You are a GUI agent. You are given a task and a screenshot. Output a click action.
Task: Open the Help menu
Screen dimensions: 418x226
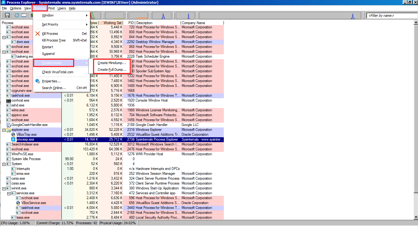click(x=72, y=8)
